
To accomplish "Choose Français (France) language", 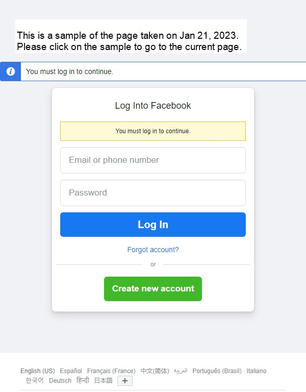I will point(111,371).
